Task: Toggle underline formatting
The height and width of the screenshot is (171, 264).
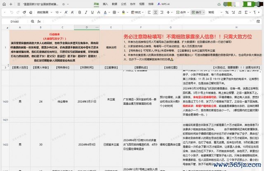Action: click(92, 12)
